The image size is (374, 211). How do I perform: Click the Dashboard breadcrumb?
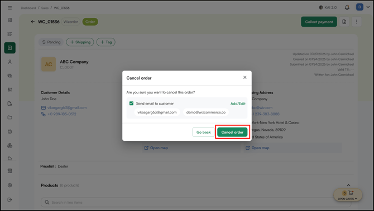tap(28, 8)
